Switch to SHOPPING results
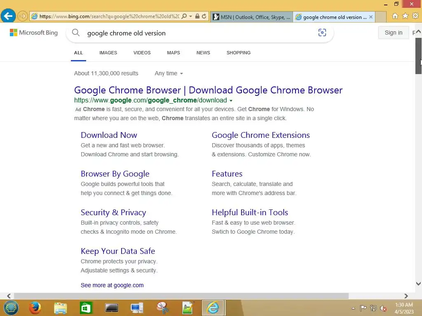422x316 pixels. tap(239, 53)
